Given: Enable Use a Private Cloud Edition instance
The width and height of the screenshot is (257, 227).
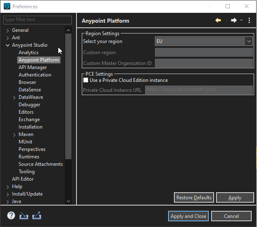Looking at the screenshot, I should point(86,80).
